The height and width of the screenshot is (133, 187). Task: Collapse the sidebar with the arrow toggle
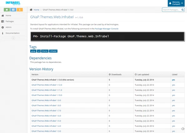13,38
